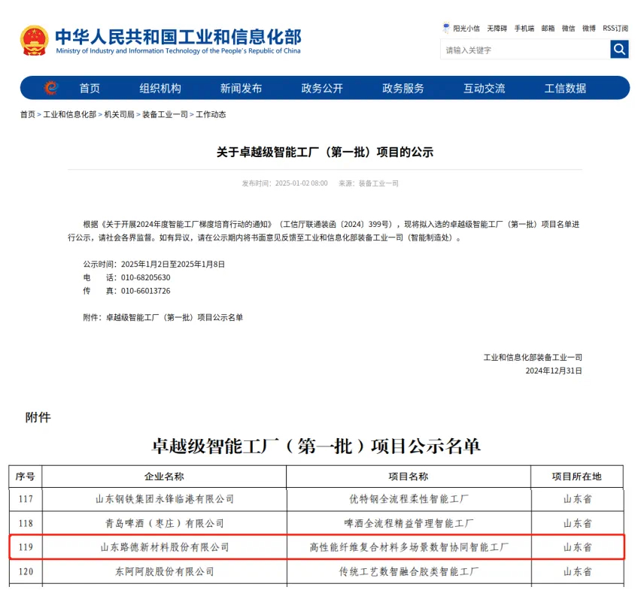Click the phone number 010-68205630
The width and height of the screenshot is (644, 593).
pos(145,277)
